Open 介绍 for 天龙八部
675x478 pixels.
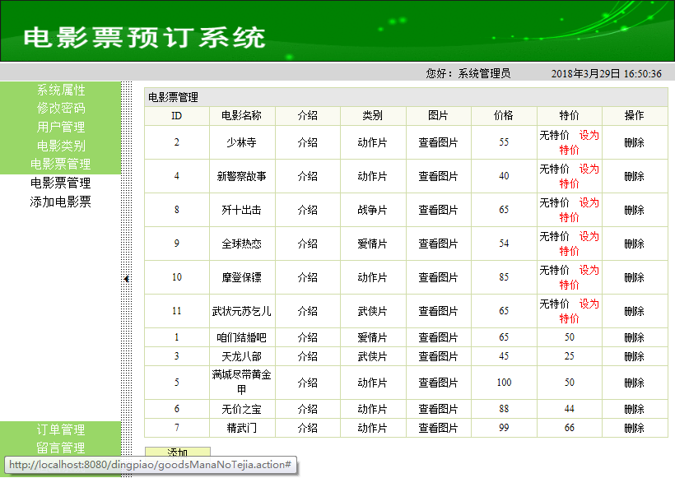[x=307, y=356]
